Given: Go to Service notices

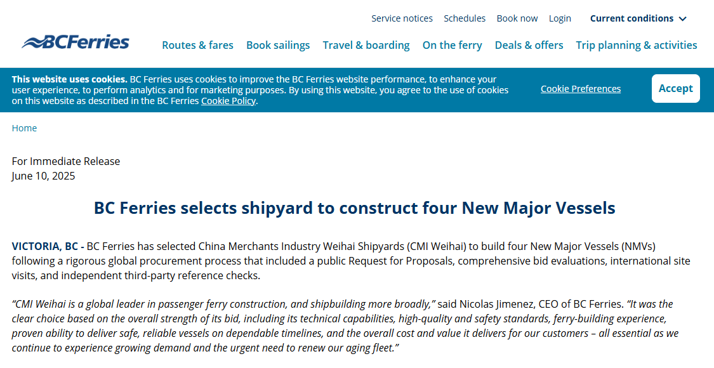Looking at the screenshot, I should pos(402,18).
